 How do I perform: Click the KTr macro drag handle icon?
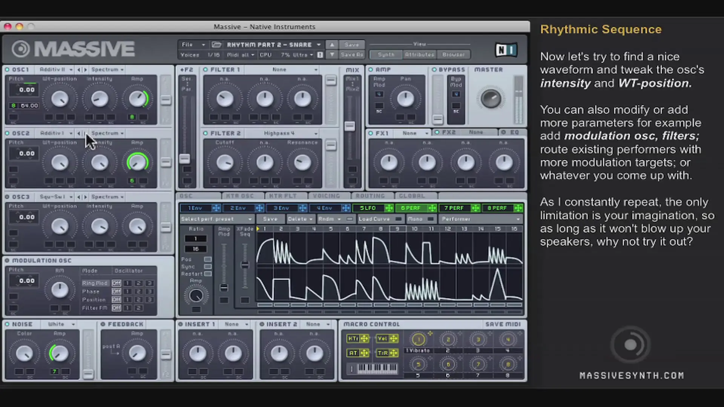(364, 338)
